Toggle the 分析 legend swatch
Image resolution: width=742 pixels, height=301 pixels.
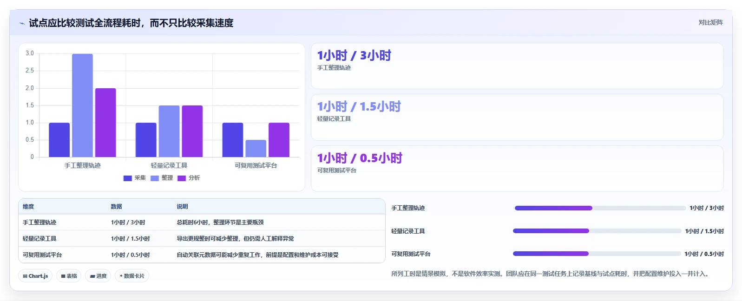click(182, 178)
